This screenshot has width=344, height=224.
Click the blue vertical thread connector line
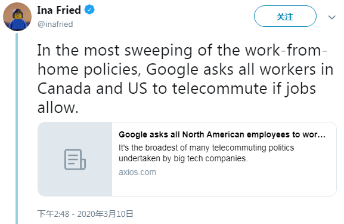tap(17, 128)
